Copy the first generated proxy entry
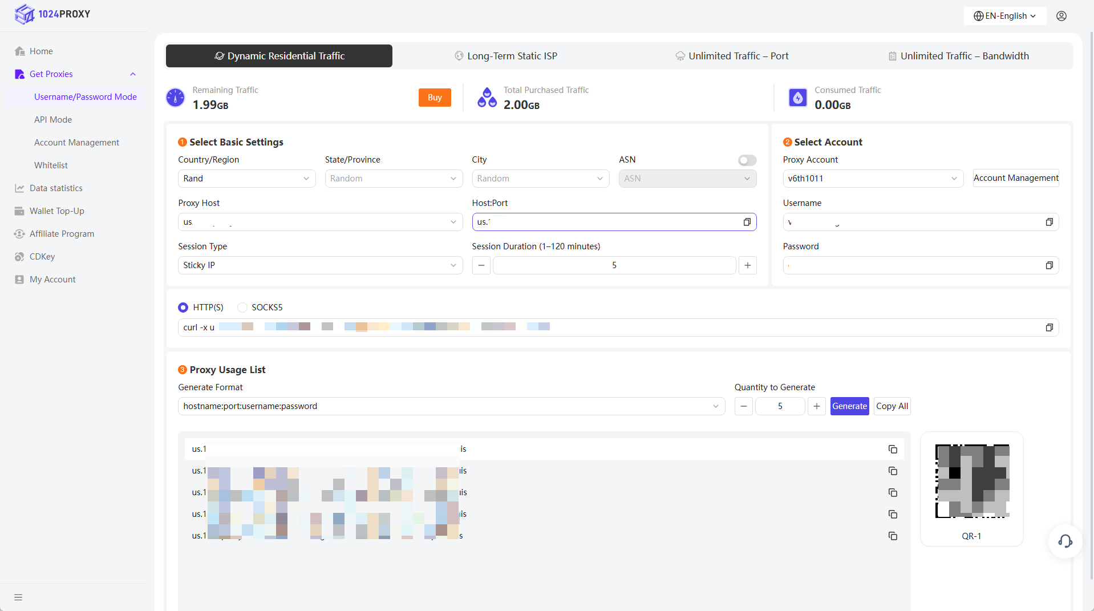The width and height of the screenshot is (1094, 611). point(893,450)
